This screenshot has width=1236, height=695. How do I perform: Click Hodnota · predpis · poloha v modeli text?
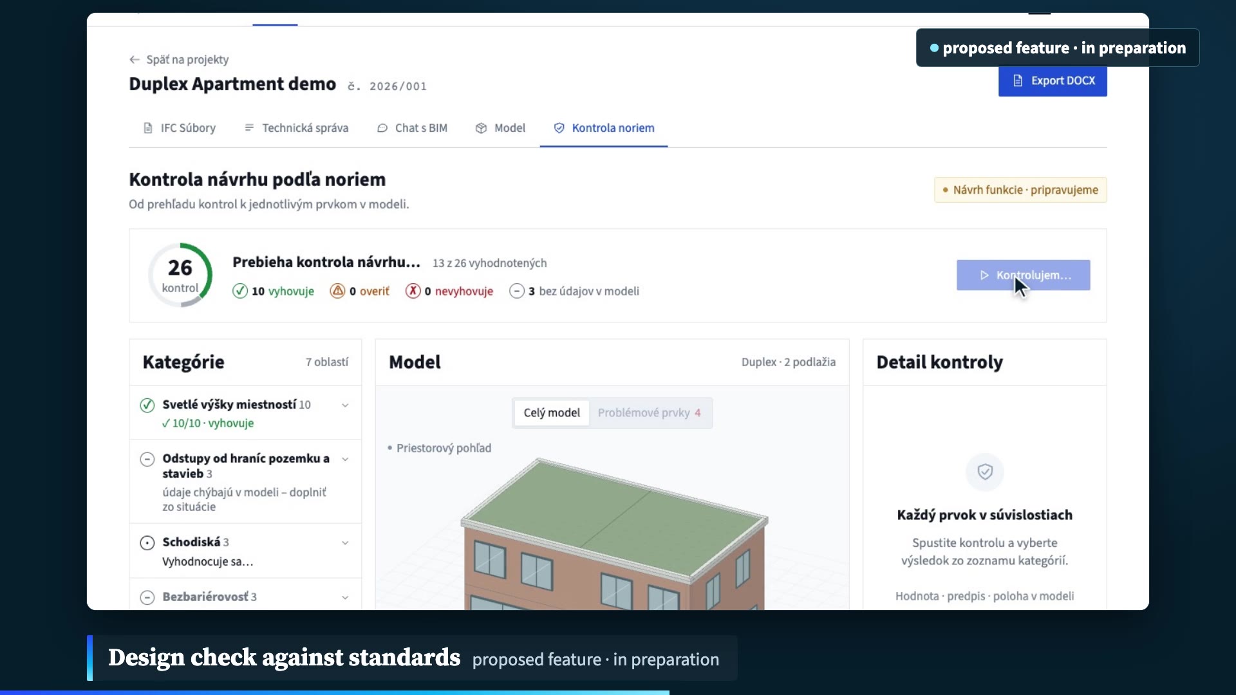point(985,596)
